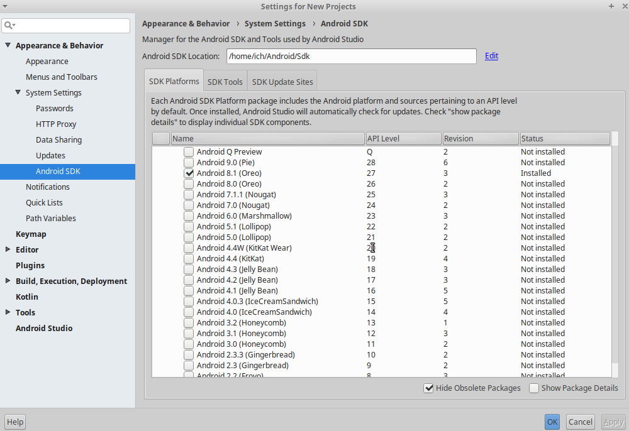
Task: Click the Help button
Action: (x=15, y=422)
